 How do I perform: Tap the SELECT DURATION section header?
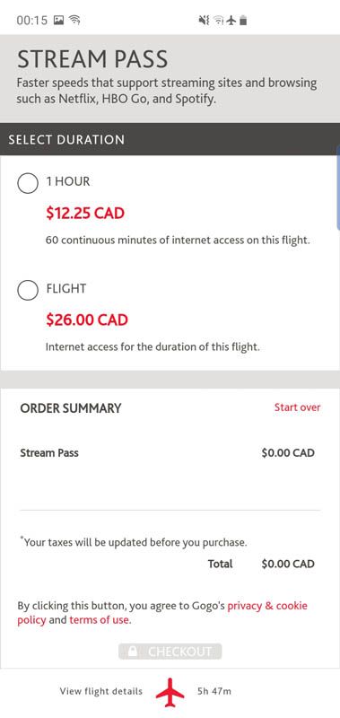[170, 139]
